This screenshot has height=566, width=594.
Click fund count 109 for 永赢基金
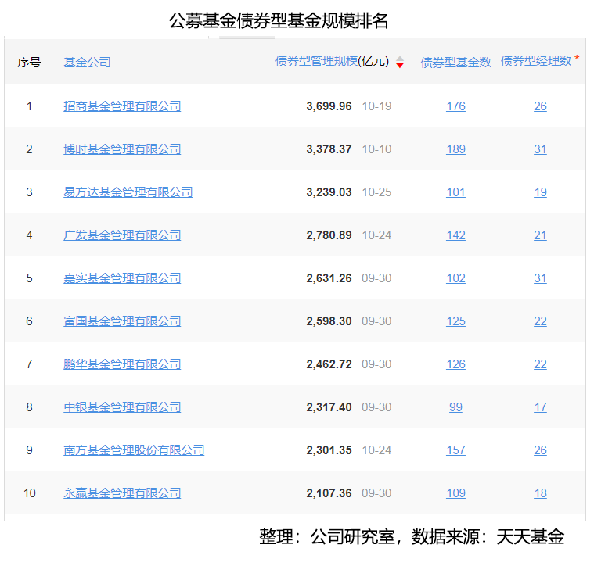455,493
